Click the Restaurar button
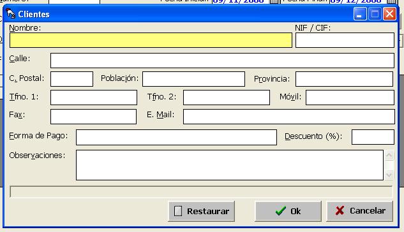Viewport: 404px width, 232px height. pyautogui.click(x=202, y=211)
